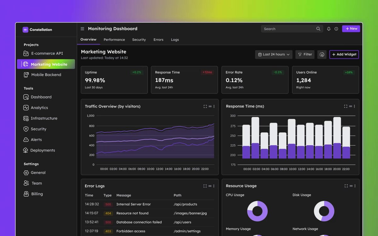Toggle the hamburger menu icon
The height and width of the screenshot is (236, 378).
pos(83,29)
